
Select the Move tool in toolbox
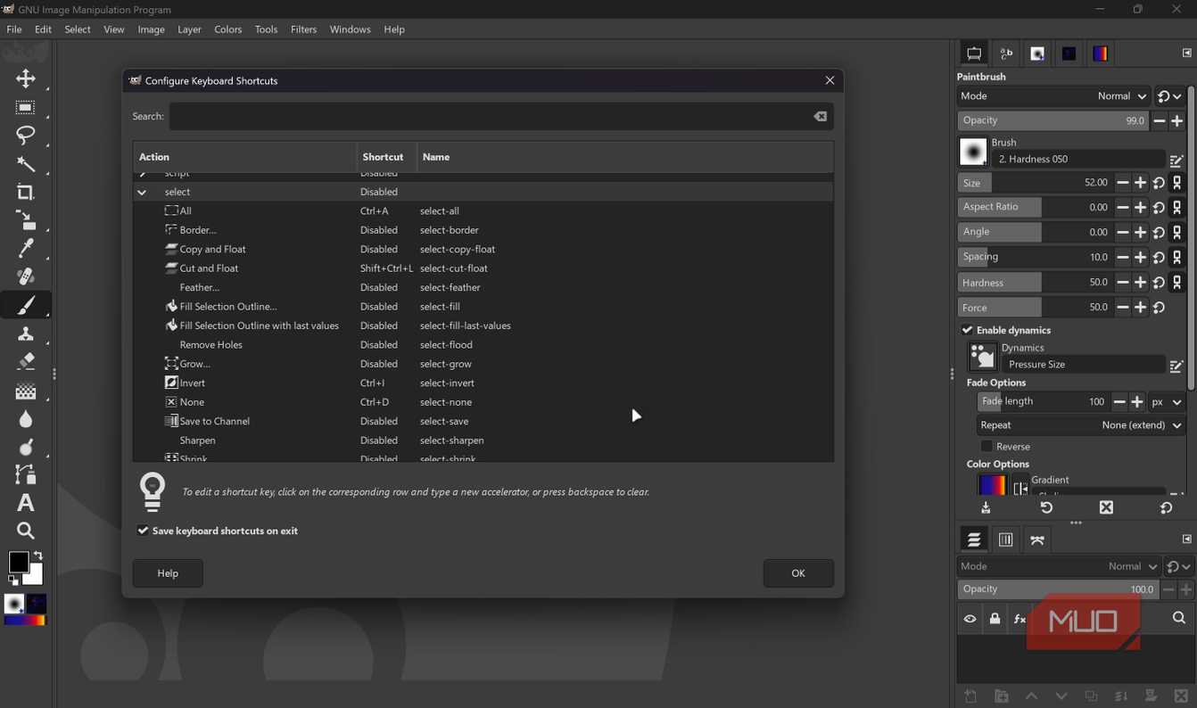coord(26,78)
